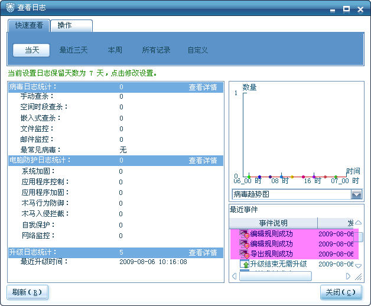Click the shield logo in the title bar
The height and width of the screenshot is (306, 371).
pos(10,7)
